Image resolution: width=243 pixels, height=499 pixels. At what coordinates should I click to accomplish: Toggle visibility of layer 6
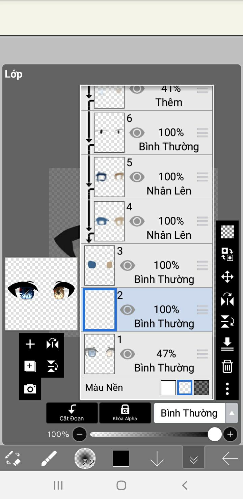coord(137,133)
